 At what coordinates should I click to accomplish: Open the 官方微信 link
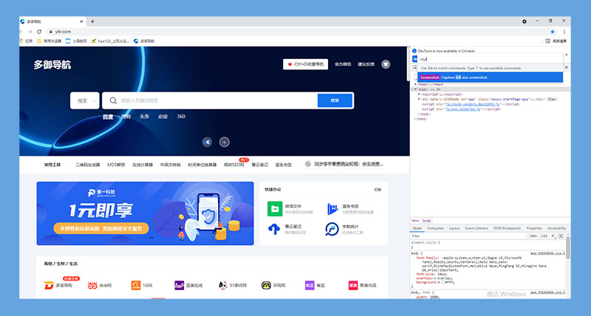point(343,64)
